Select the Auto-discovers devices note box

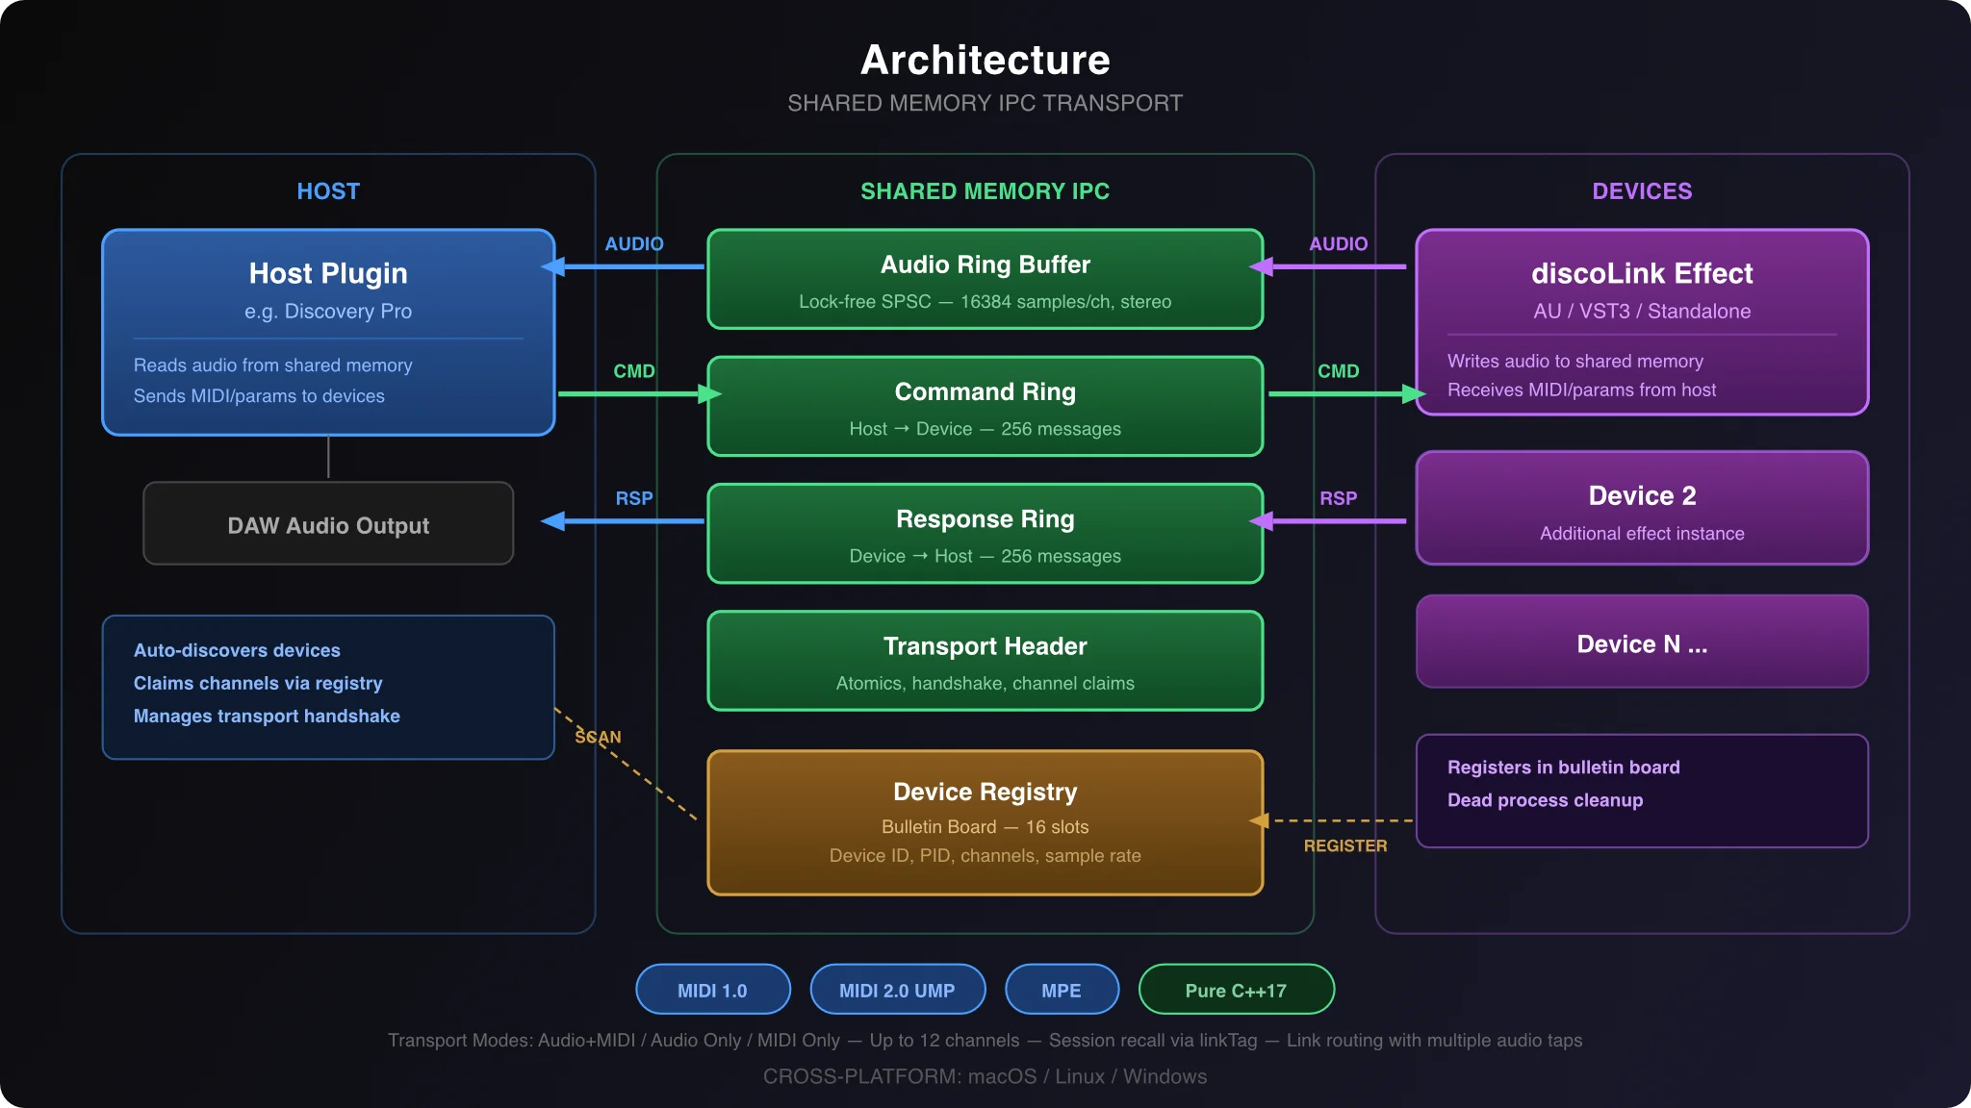(328, 687)
